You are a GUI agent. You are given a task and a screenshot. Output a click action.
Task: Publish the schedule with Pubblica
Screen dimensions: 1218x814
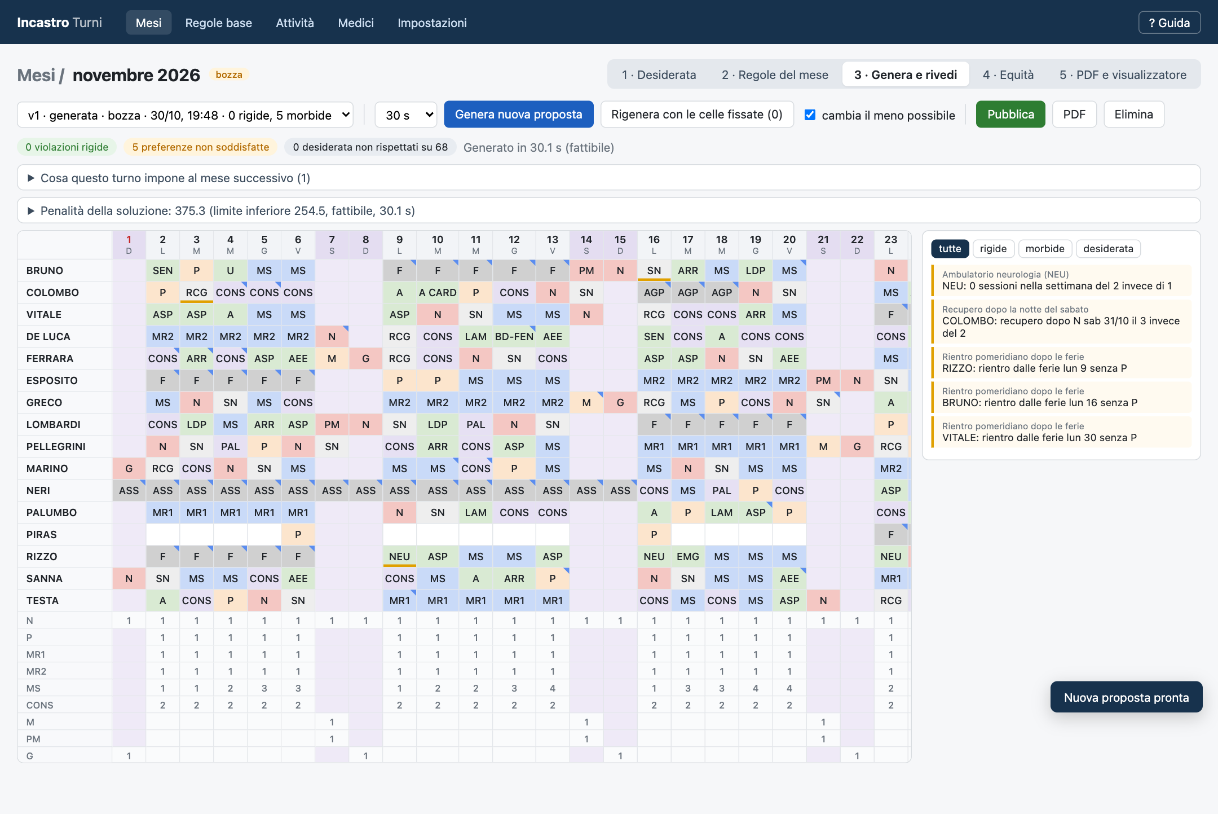1010,115
